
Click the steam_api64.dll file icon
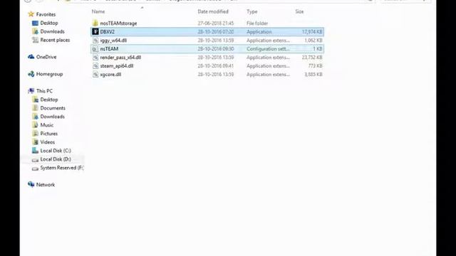(x=95, y=66)
